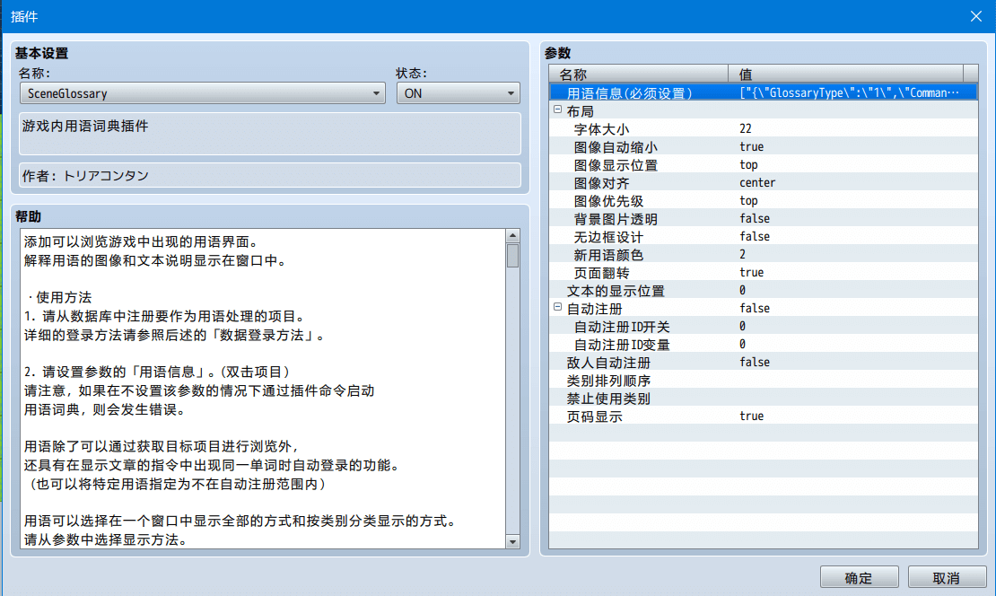Select the 文本的显示位置 parameter
This screenshot has height=596, width=996.
(x=763, y=291)
